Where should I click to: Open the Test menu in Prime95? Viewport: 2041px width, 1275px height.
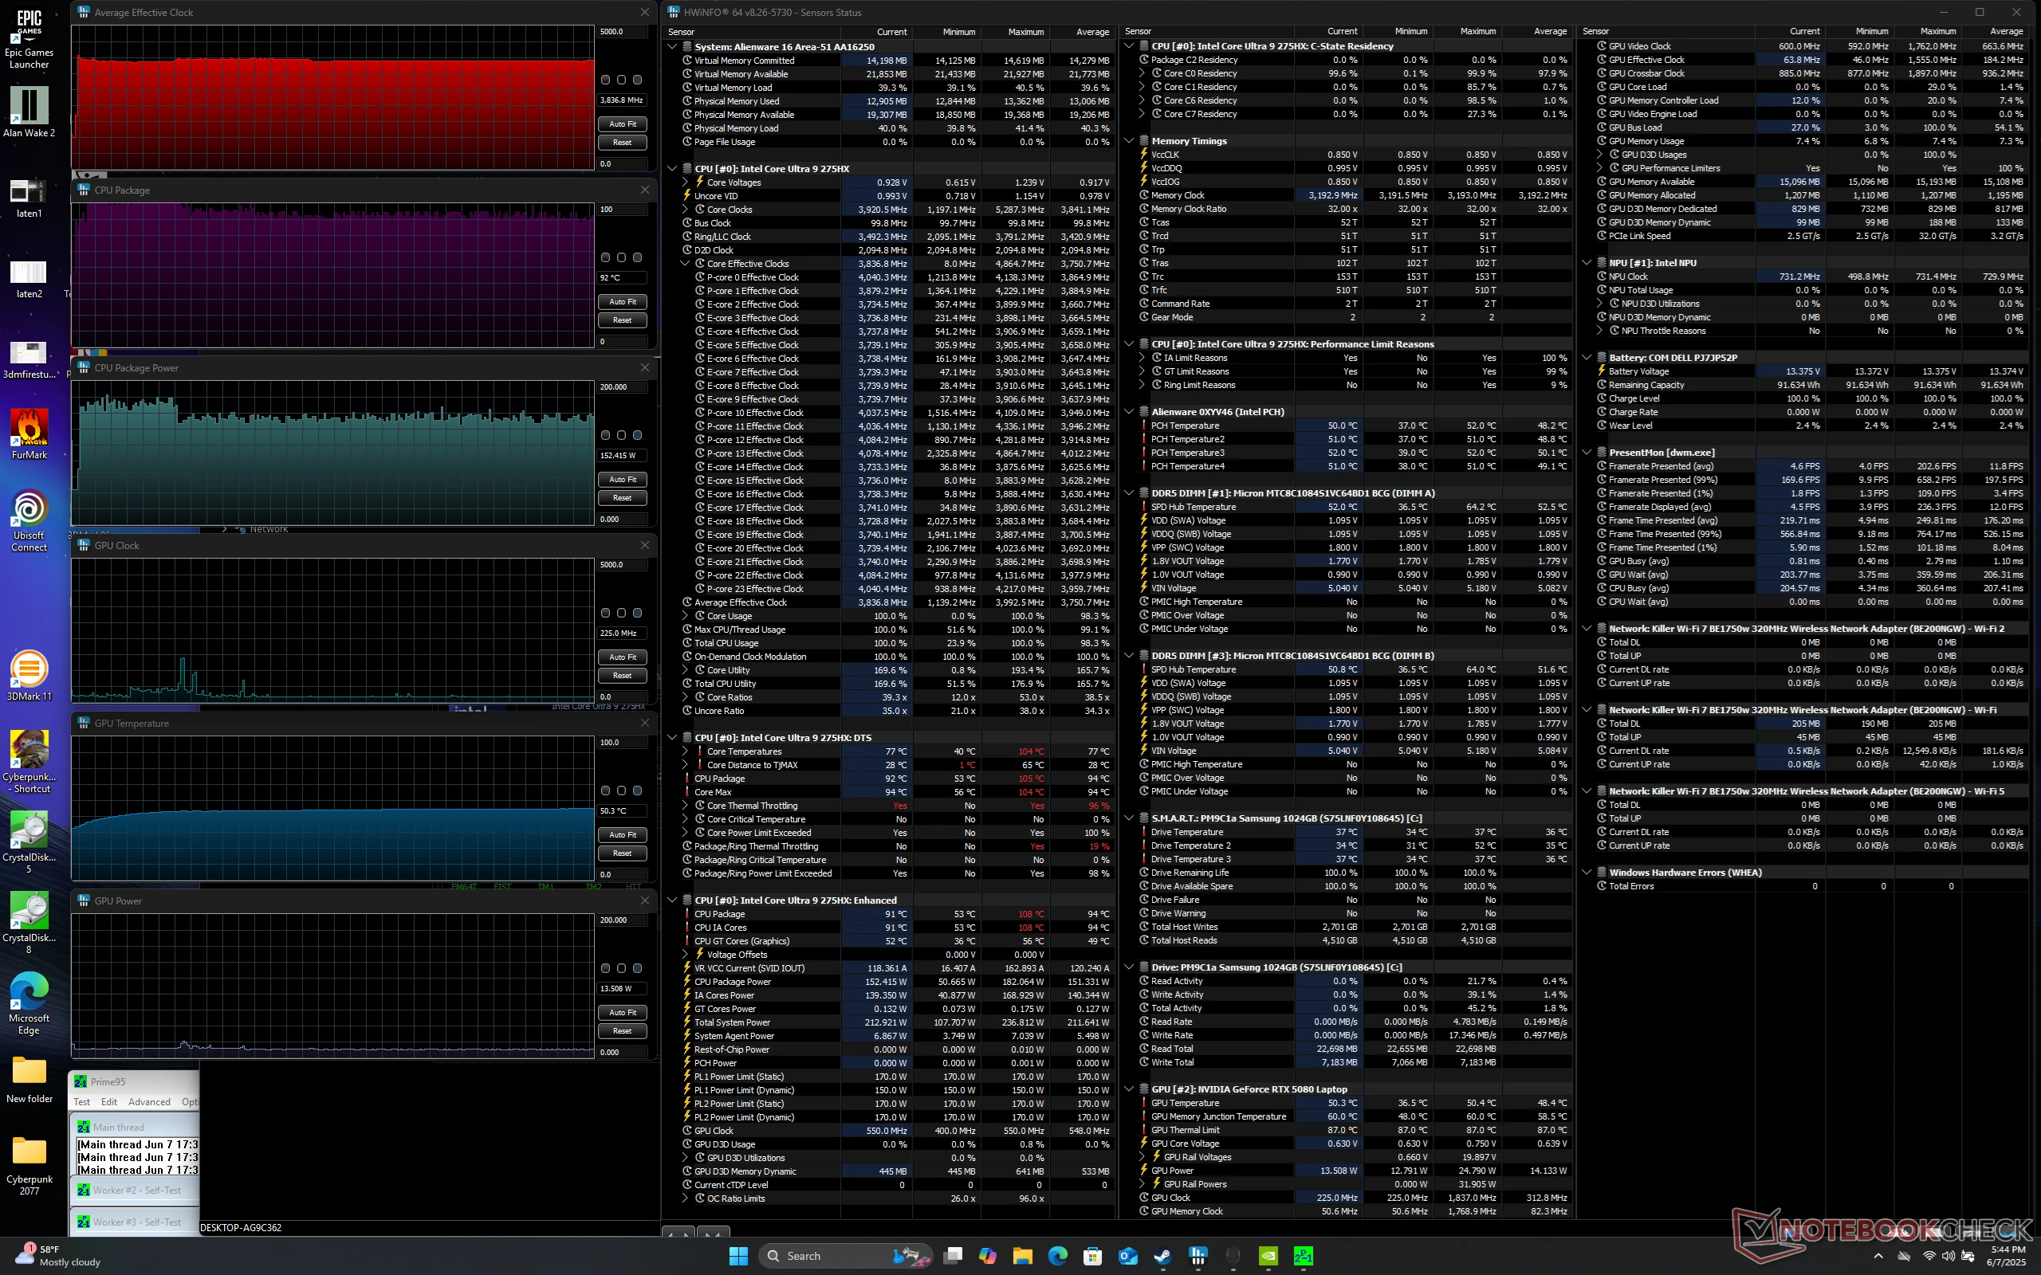pos(82,1101)
